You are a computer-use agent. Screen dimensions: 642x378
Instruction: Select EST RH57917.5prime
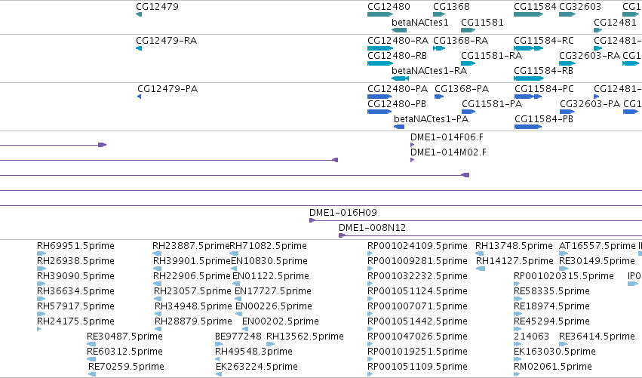tap(41, 314)
